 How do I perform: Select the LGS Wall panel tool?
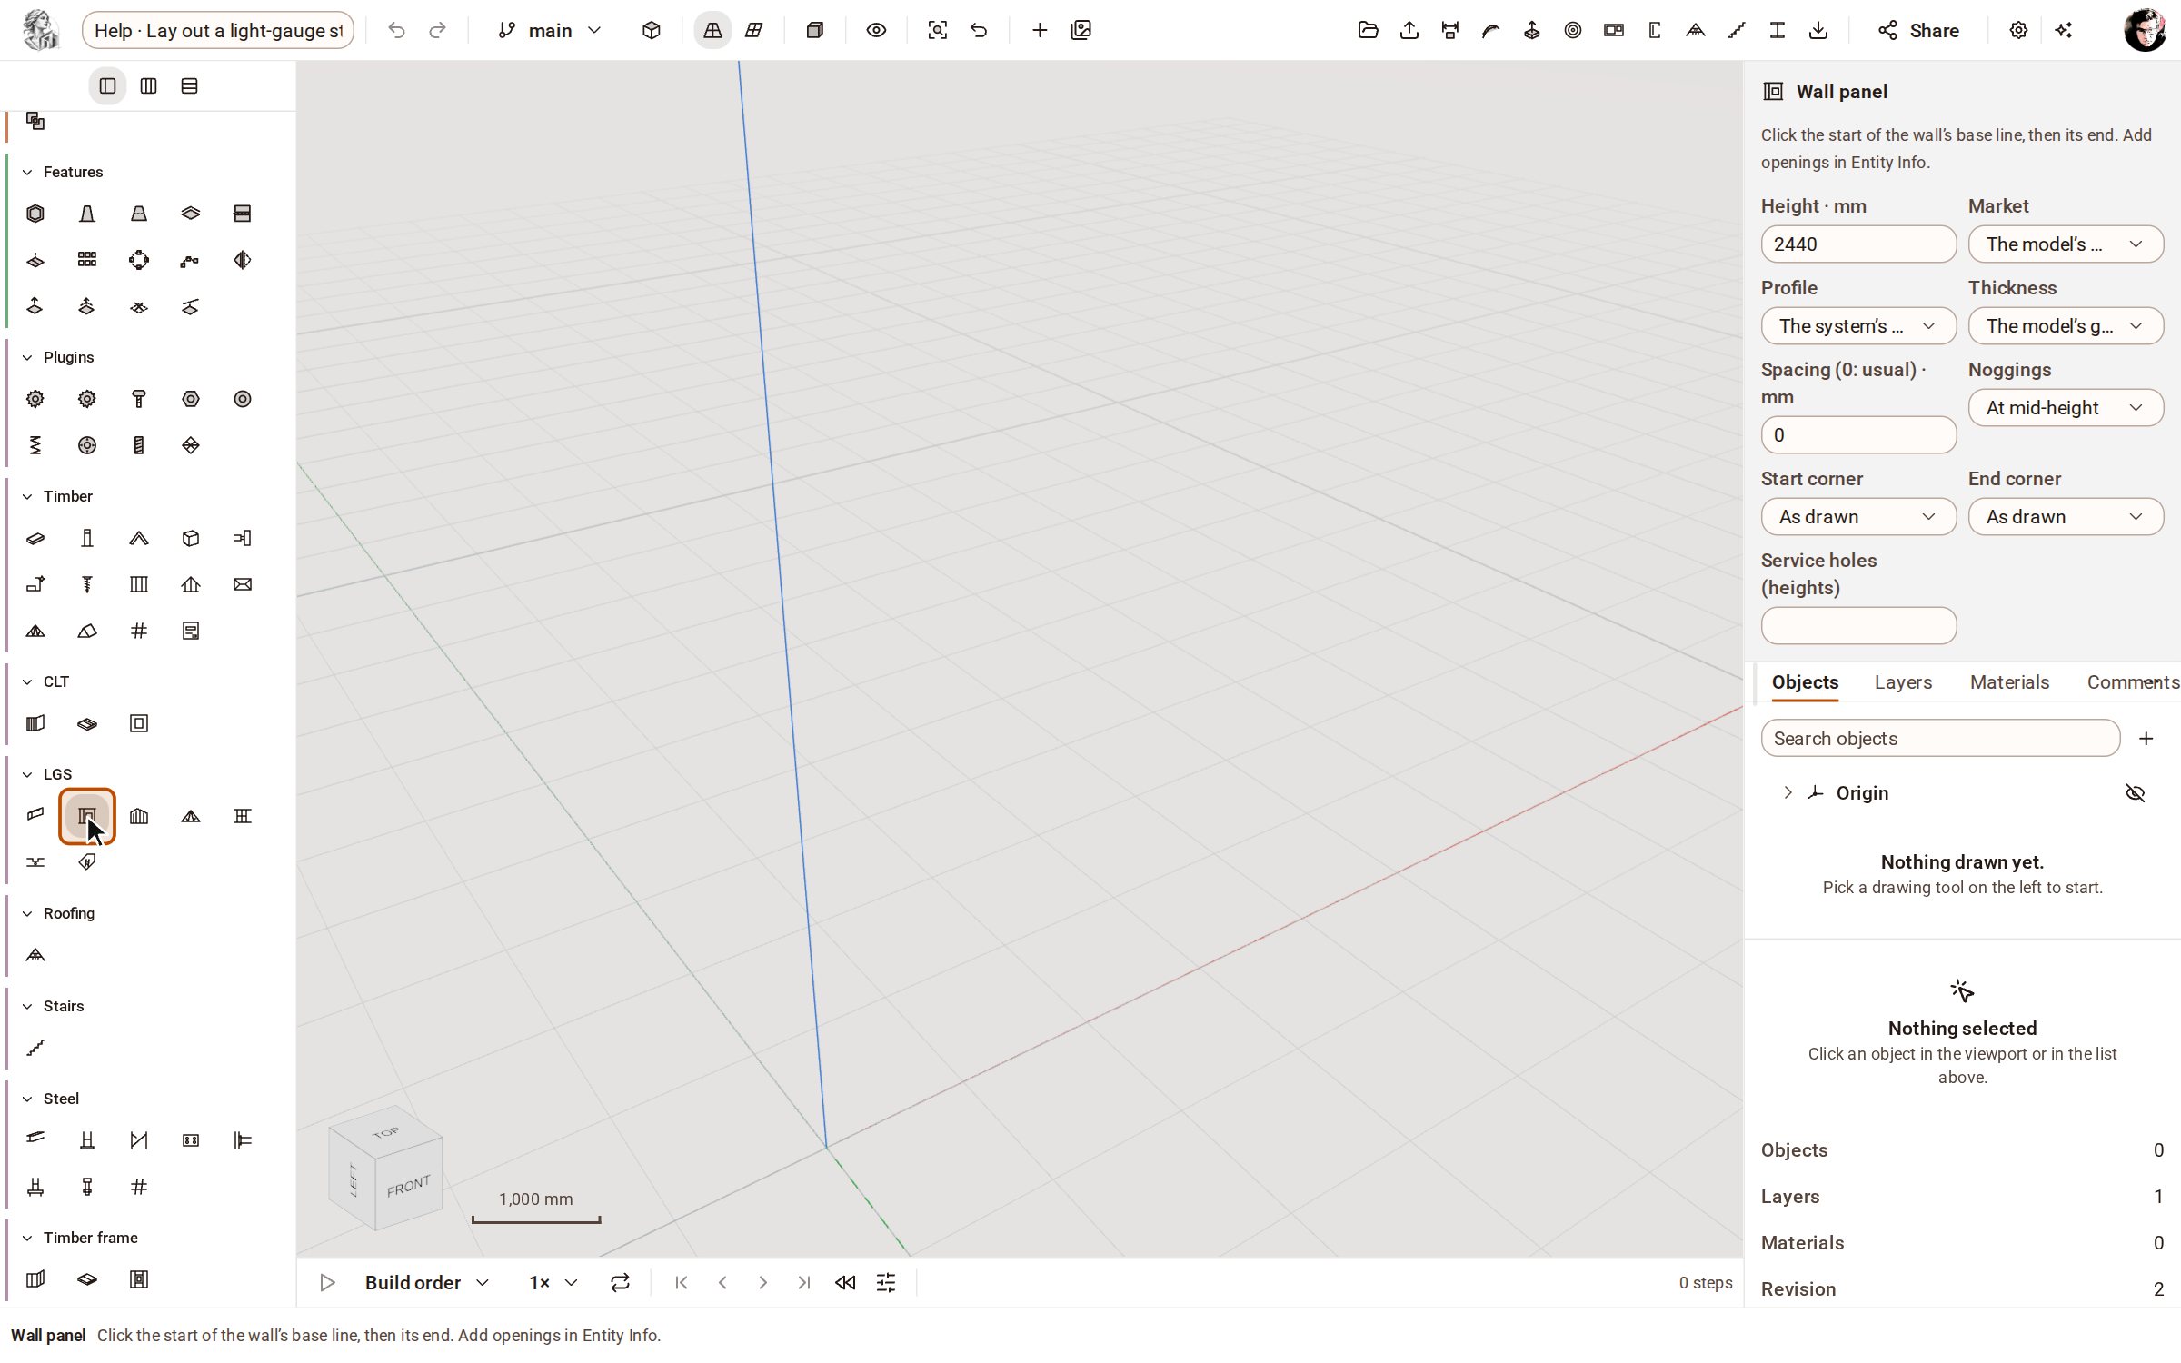[x=87, y=816]
